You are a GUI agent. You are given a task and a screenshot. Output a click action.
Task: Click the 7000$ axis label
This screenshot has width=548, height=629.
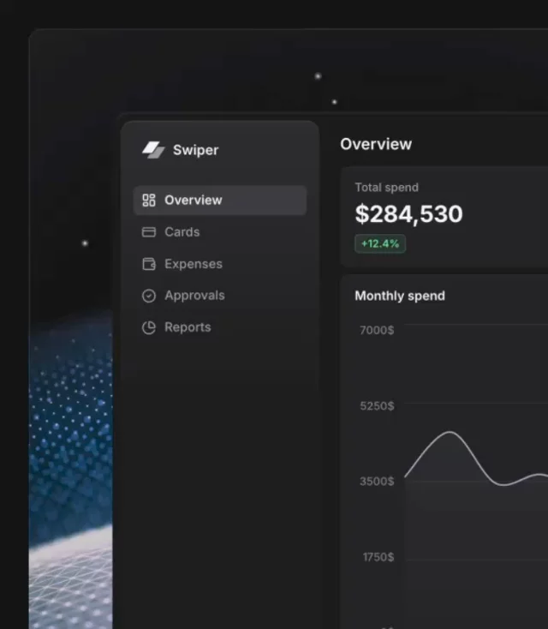pyautogui.click(x=377, y=330)
